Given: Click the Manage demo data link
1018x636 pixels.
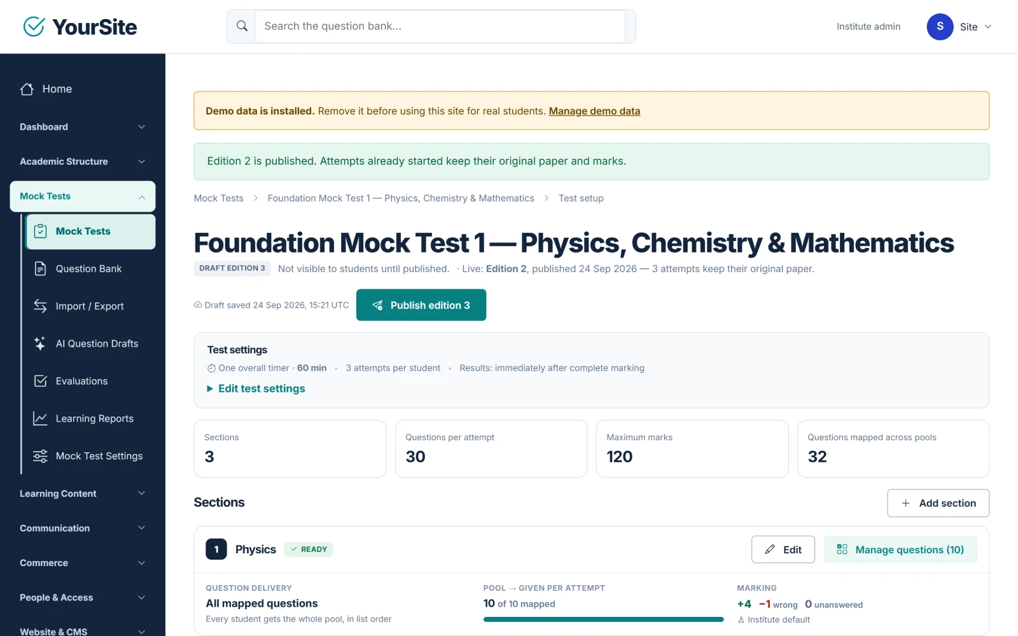Looking at the screenshot, I should click(594, 111).
